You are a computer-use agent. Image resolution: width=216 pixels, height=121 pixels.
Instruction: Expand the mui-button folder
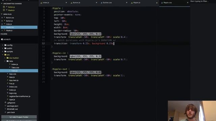tap(5, 58)
